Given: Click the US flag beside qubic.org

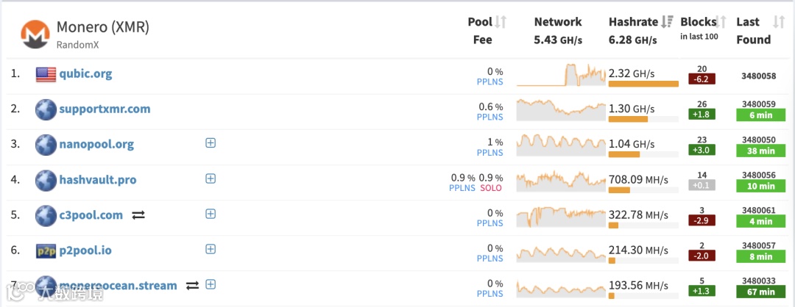Looking at the screenshot, I should click(x=46, y=74).
